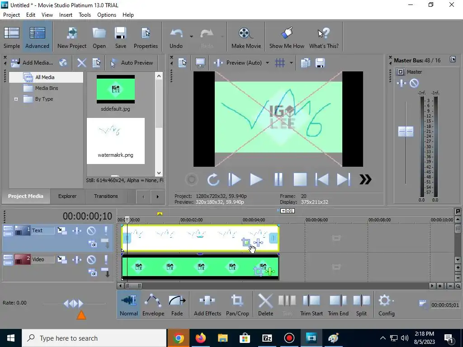The image size is (463, 347).
Task: Solo the Video track
Action: (106, 260)
